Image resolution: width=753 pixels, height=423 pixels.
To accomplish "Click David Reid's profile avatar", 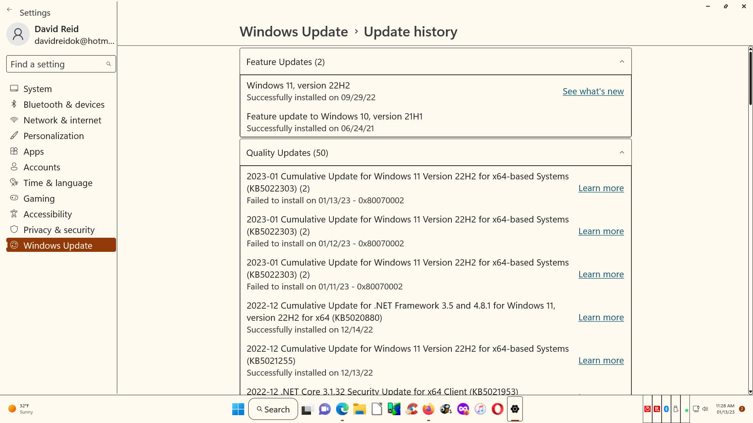I will pyautogui.click(x=18, y=34).
